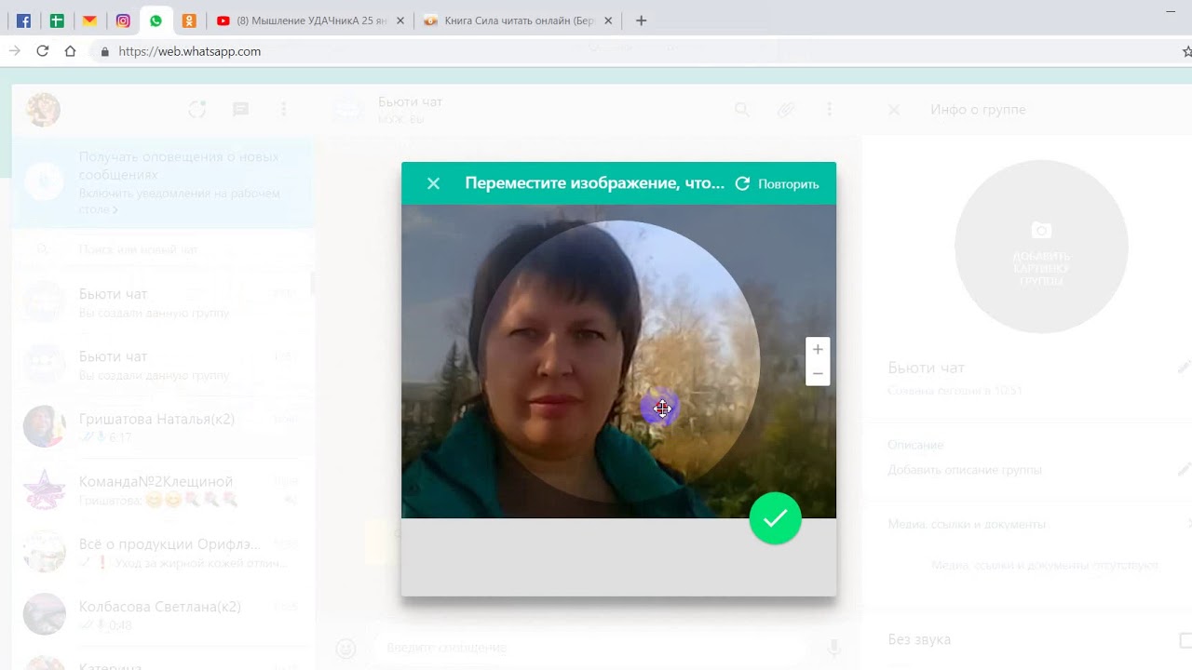Image resolution: width=1192 pixels, height=670 pixels.
Task: Toggle the Без звука mute checkbox
Action: point(1185,640)
